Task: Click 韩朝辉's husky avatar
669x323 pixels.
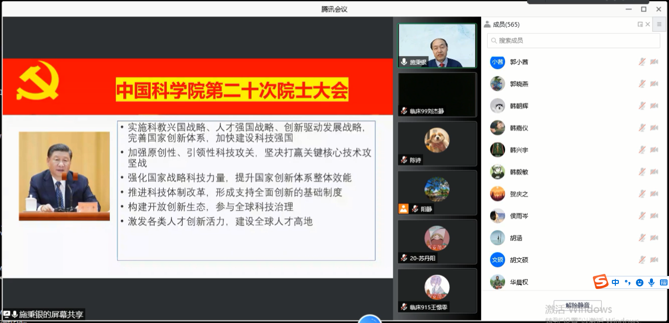Action: click(498, 106)
